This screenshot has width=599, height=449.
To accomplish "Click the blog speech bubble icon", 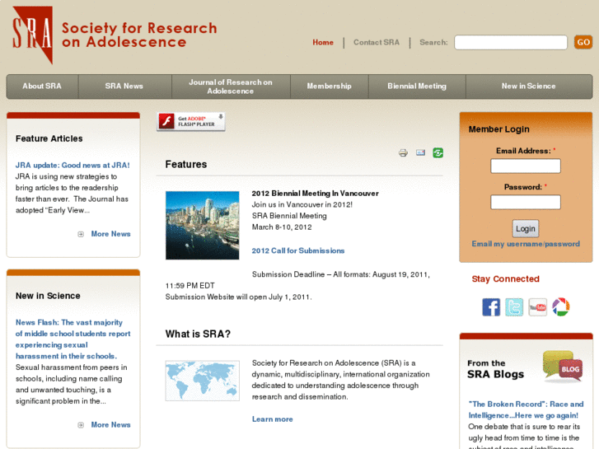I will click(x=563, y=366).
